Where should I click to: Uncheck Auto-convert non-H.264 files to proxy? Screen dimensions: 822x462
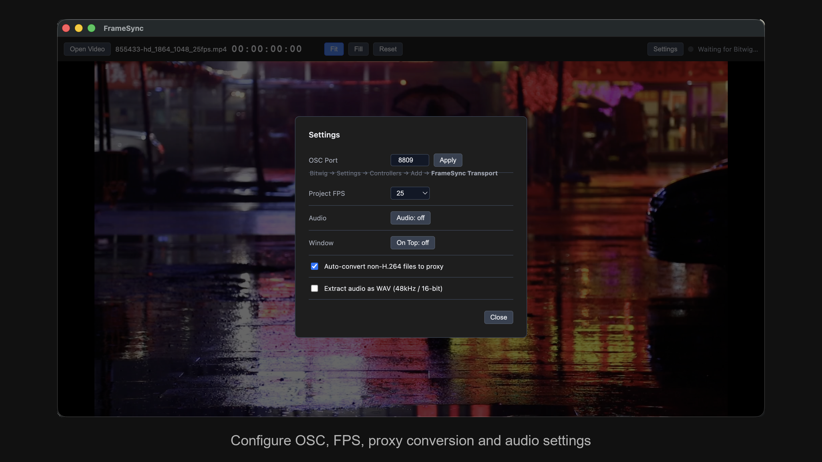coord(314,266)
